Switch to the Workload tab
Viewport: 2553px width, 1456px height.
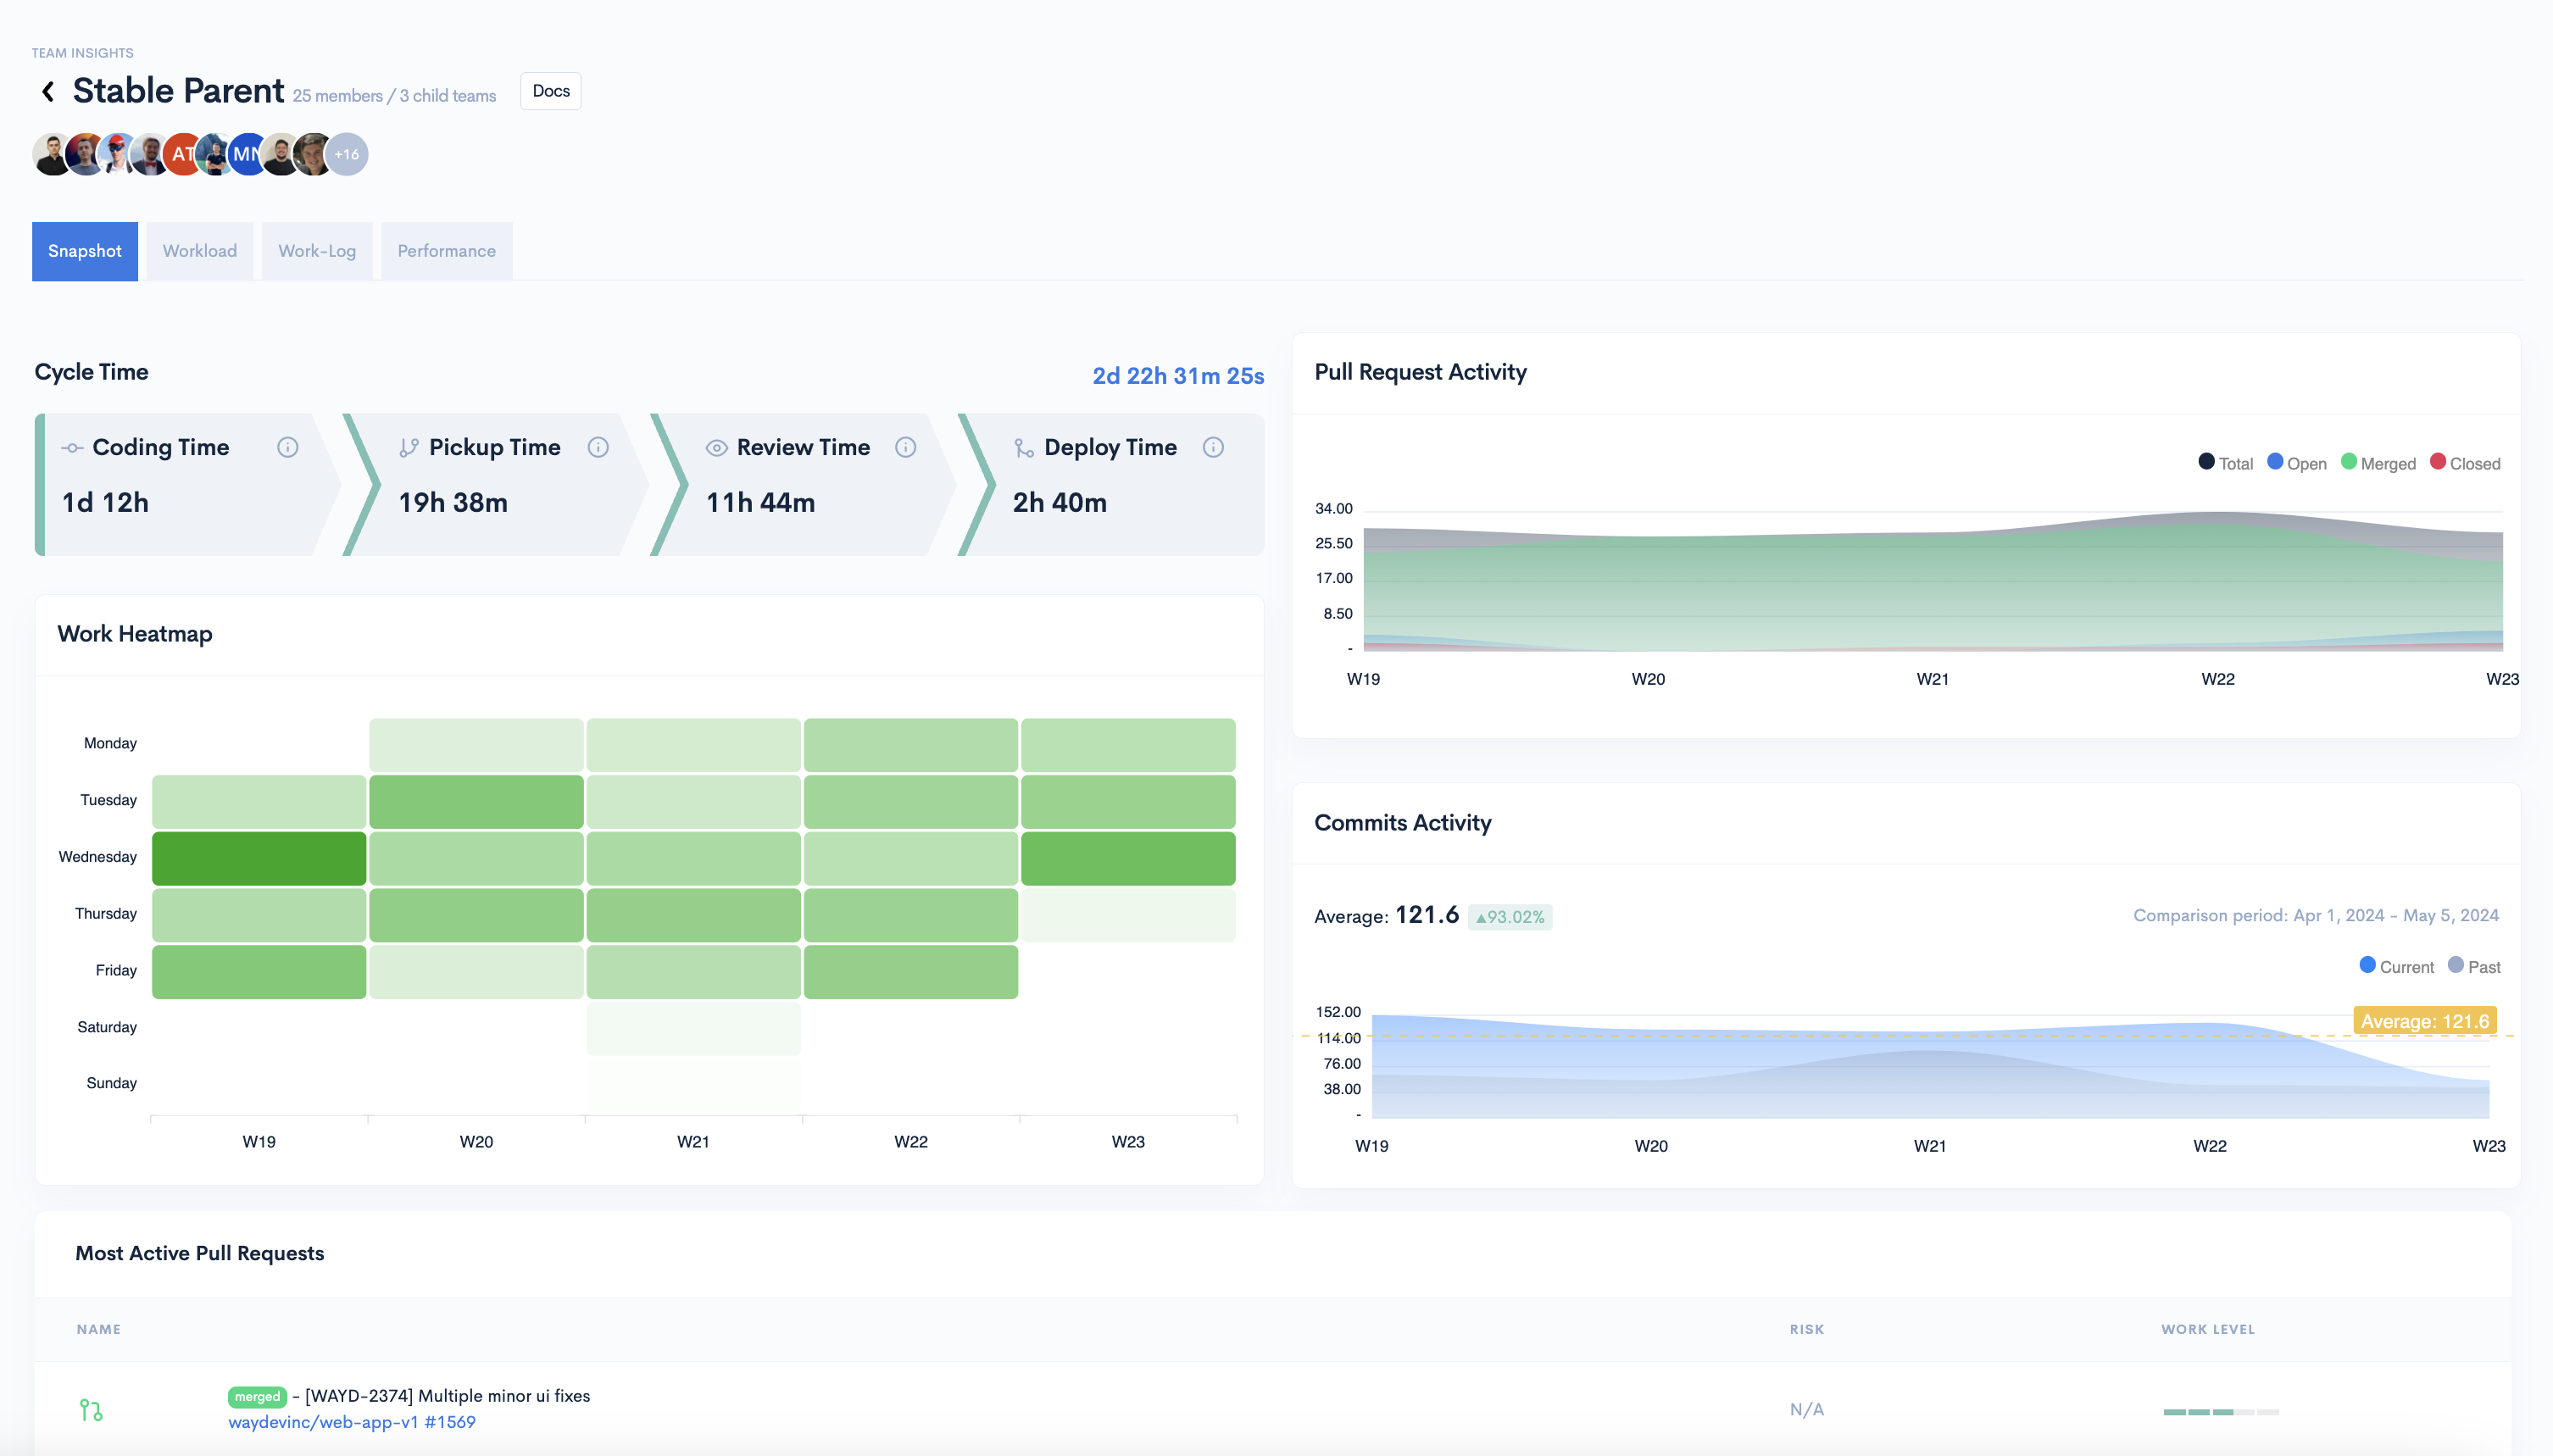click(x=200, y=251)
